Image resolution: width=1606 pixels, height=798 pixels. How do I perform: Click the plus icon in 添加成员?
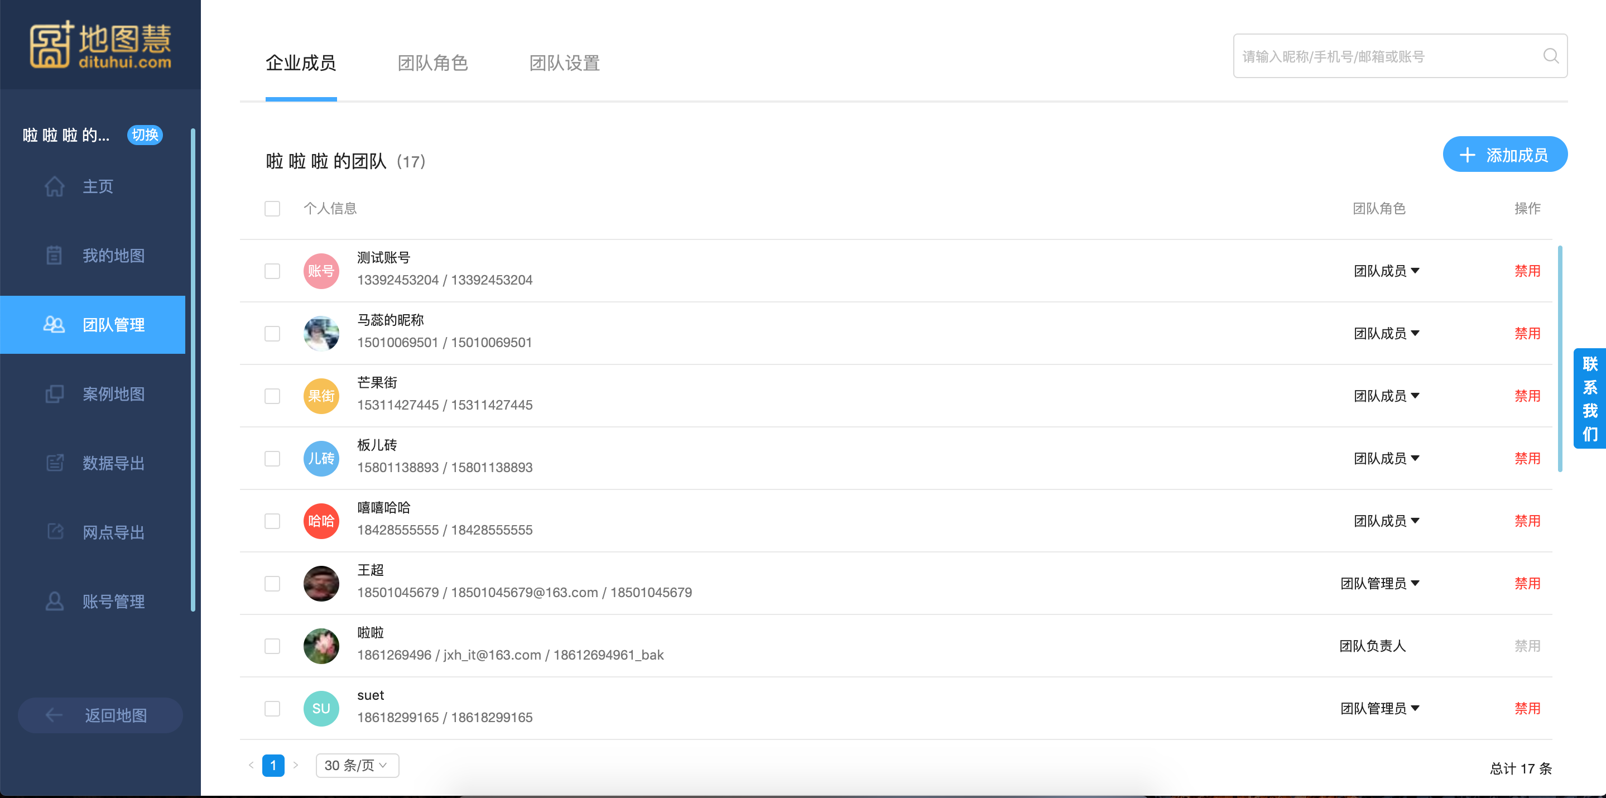click(x=1468, y=155)
